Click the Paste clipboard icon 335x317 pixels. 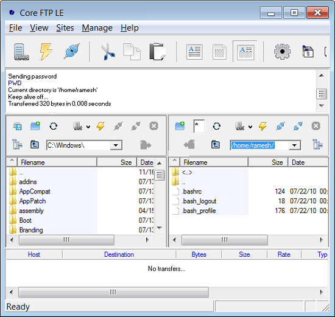158,52
